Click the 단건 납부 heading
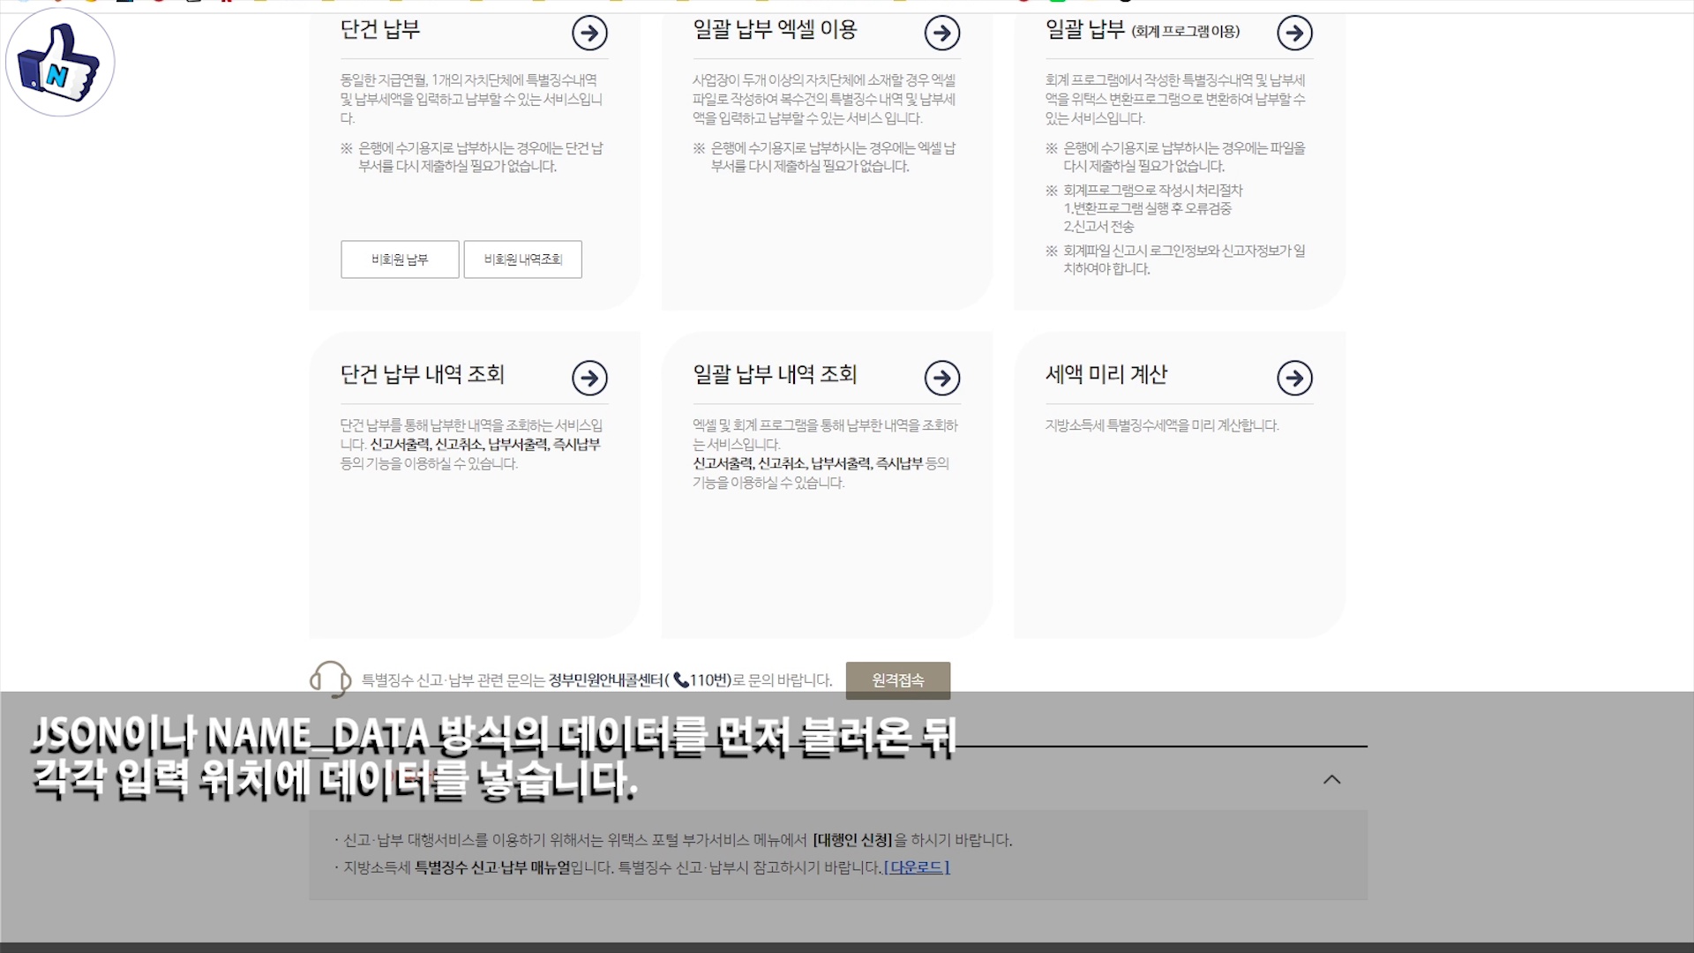This screenshot has height=953, width=1694. pyautogui.click(x=380, y=29)
